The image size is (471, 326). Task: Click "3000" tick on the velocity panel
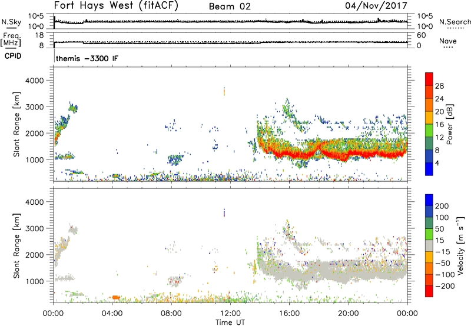tap(34, 228)
